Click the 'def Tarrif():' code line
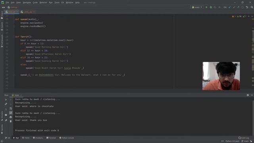 [24, 37]
